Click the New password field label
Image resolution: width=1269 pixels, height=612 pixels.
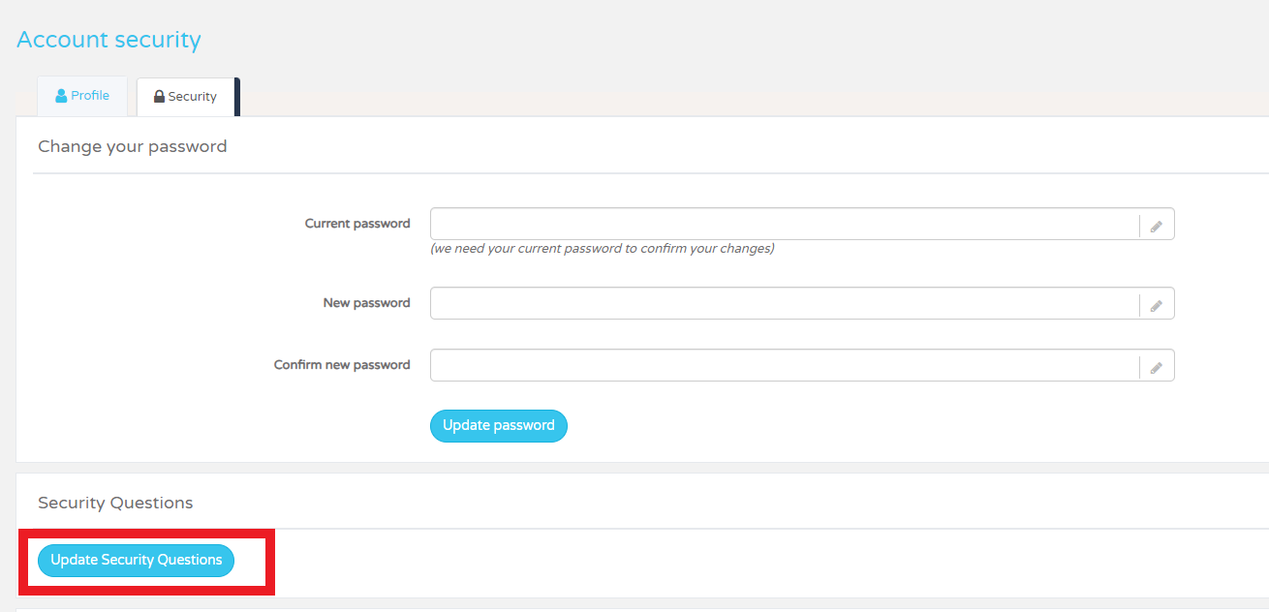(366, 302)
